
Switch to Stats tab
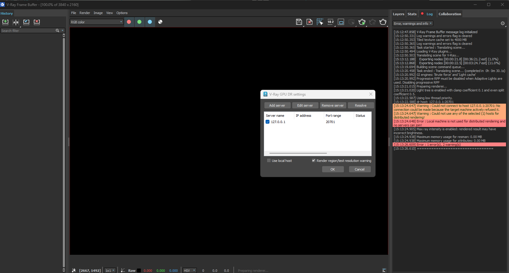tap(412, 14)
